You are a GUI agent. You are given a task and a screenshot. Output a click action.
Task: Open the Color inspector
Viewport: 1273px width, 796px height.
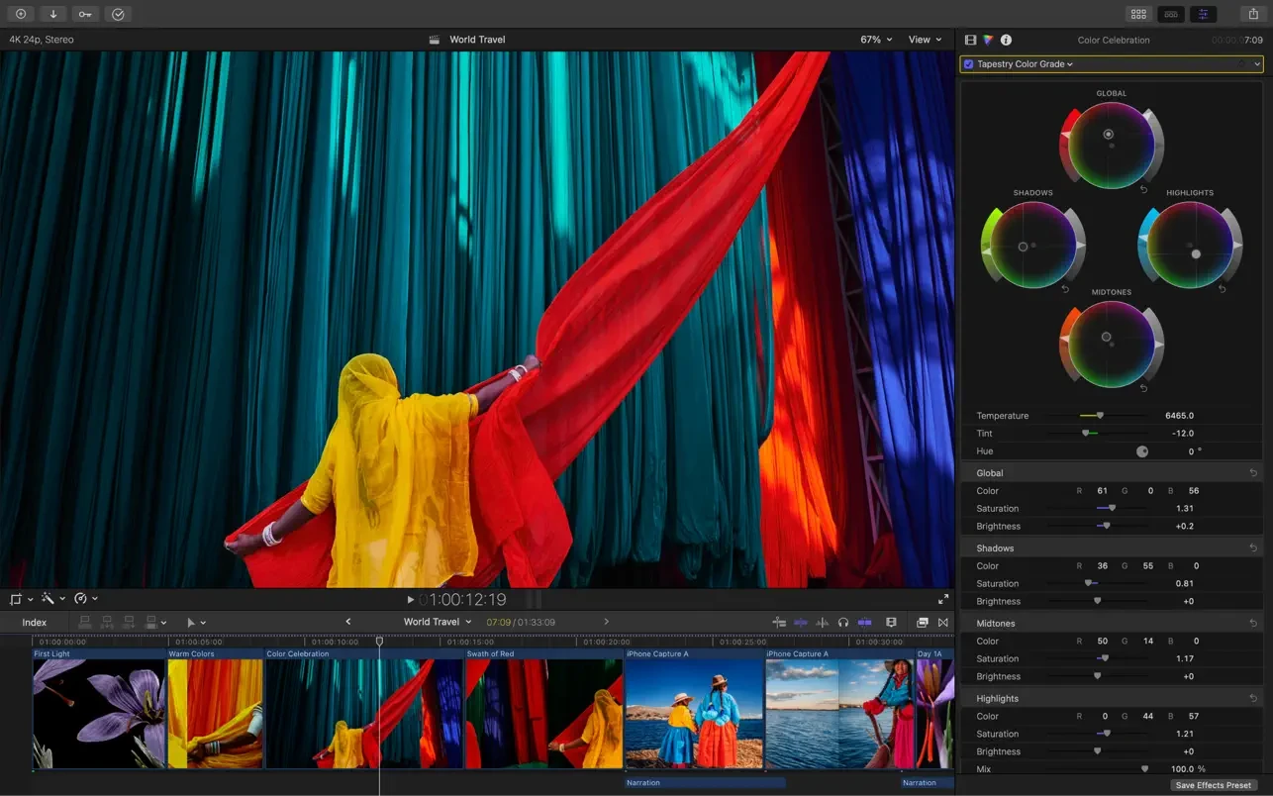[987, 40]
